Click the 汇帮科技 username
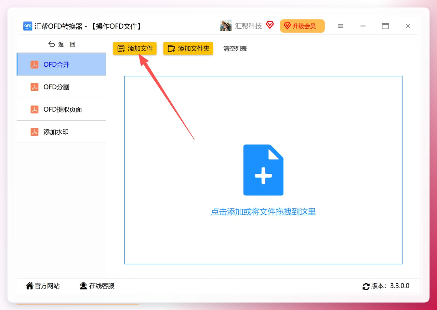437x310 pixels. coord(248,26)
